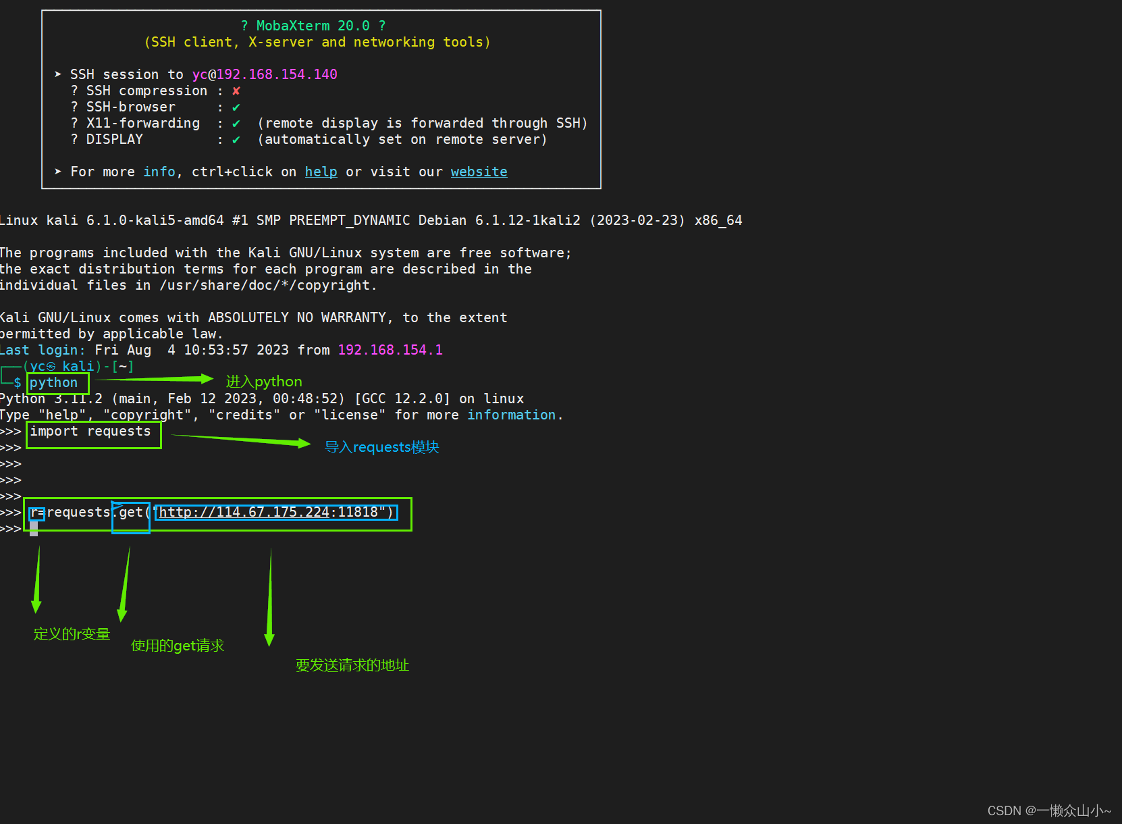
Task: Click the highlighted .get( method box
Action: click(130, 515)
